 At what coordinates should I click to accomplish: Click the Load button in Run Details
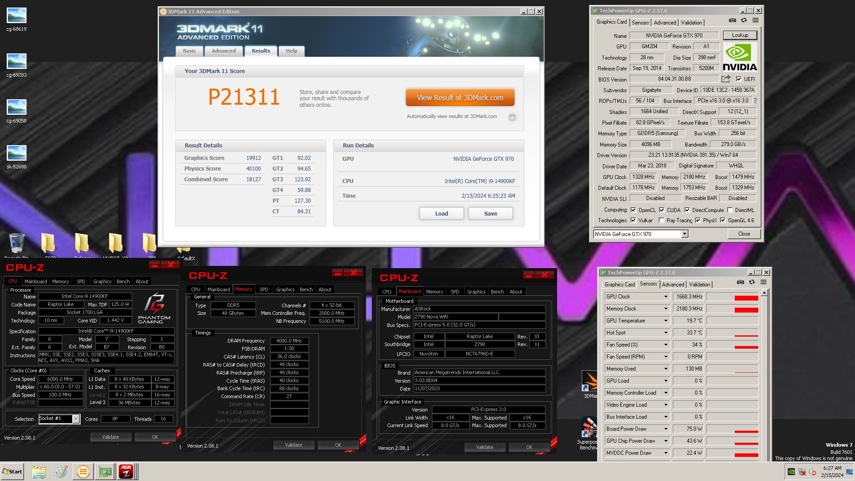pyautogui.click(x=441, y=213)
